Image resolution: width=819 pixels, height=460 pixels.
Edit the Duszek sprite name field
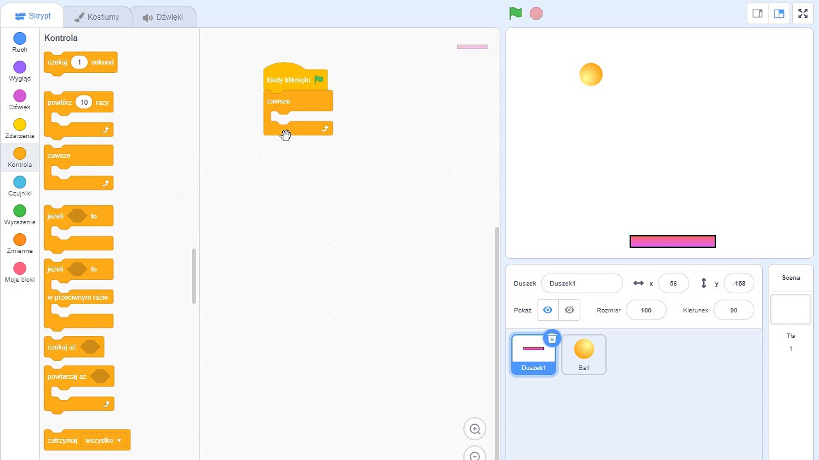tap(582, 283)
